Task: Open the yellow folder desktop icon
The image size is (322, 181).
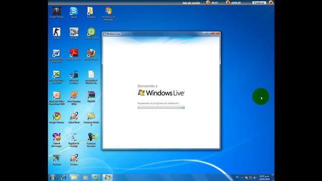Action: click(91, 12)
